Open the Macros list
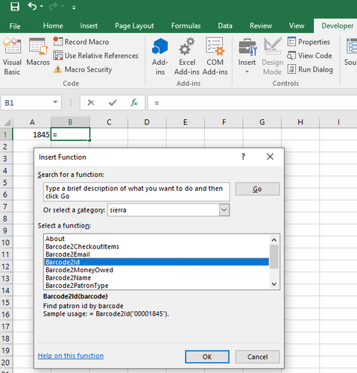The image size is (357, 373). [x=38, y=52]
